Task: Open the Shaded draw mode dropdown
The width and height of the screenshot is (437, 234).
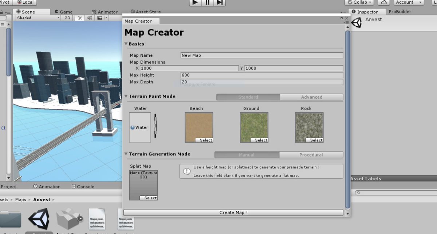Action: [x=38, y=18]
